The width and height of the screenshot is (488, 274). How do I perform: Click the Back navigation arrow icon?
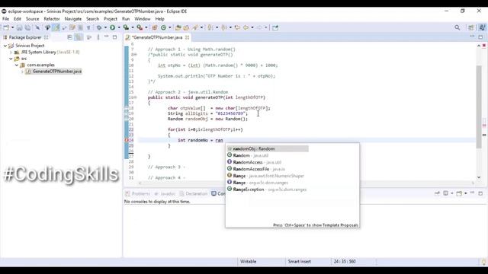pyautogui.click(x=246, y=27)
